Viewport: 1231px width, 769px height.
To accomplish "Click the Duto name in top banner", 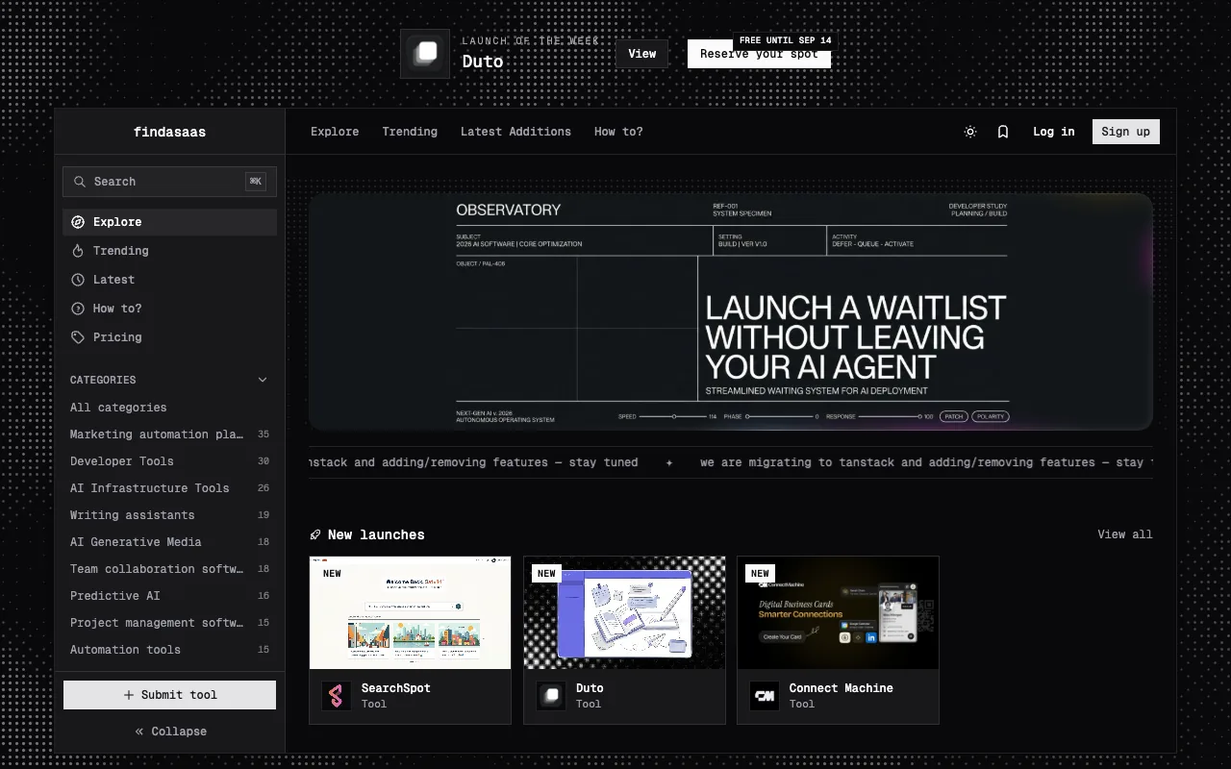I will [483, 62].
